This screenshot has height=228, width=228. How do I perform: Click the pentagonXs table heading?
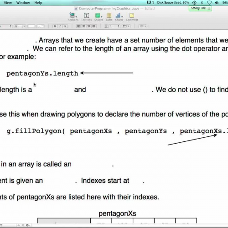pyautogui.click(x=117, y=214)
